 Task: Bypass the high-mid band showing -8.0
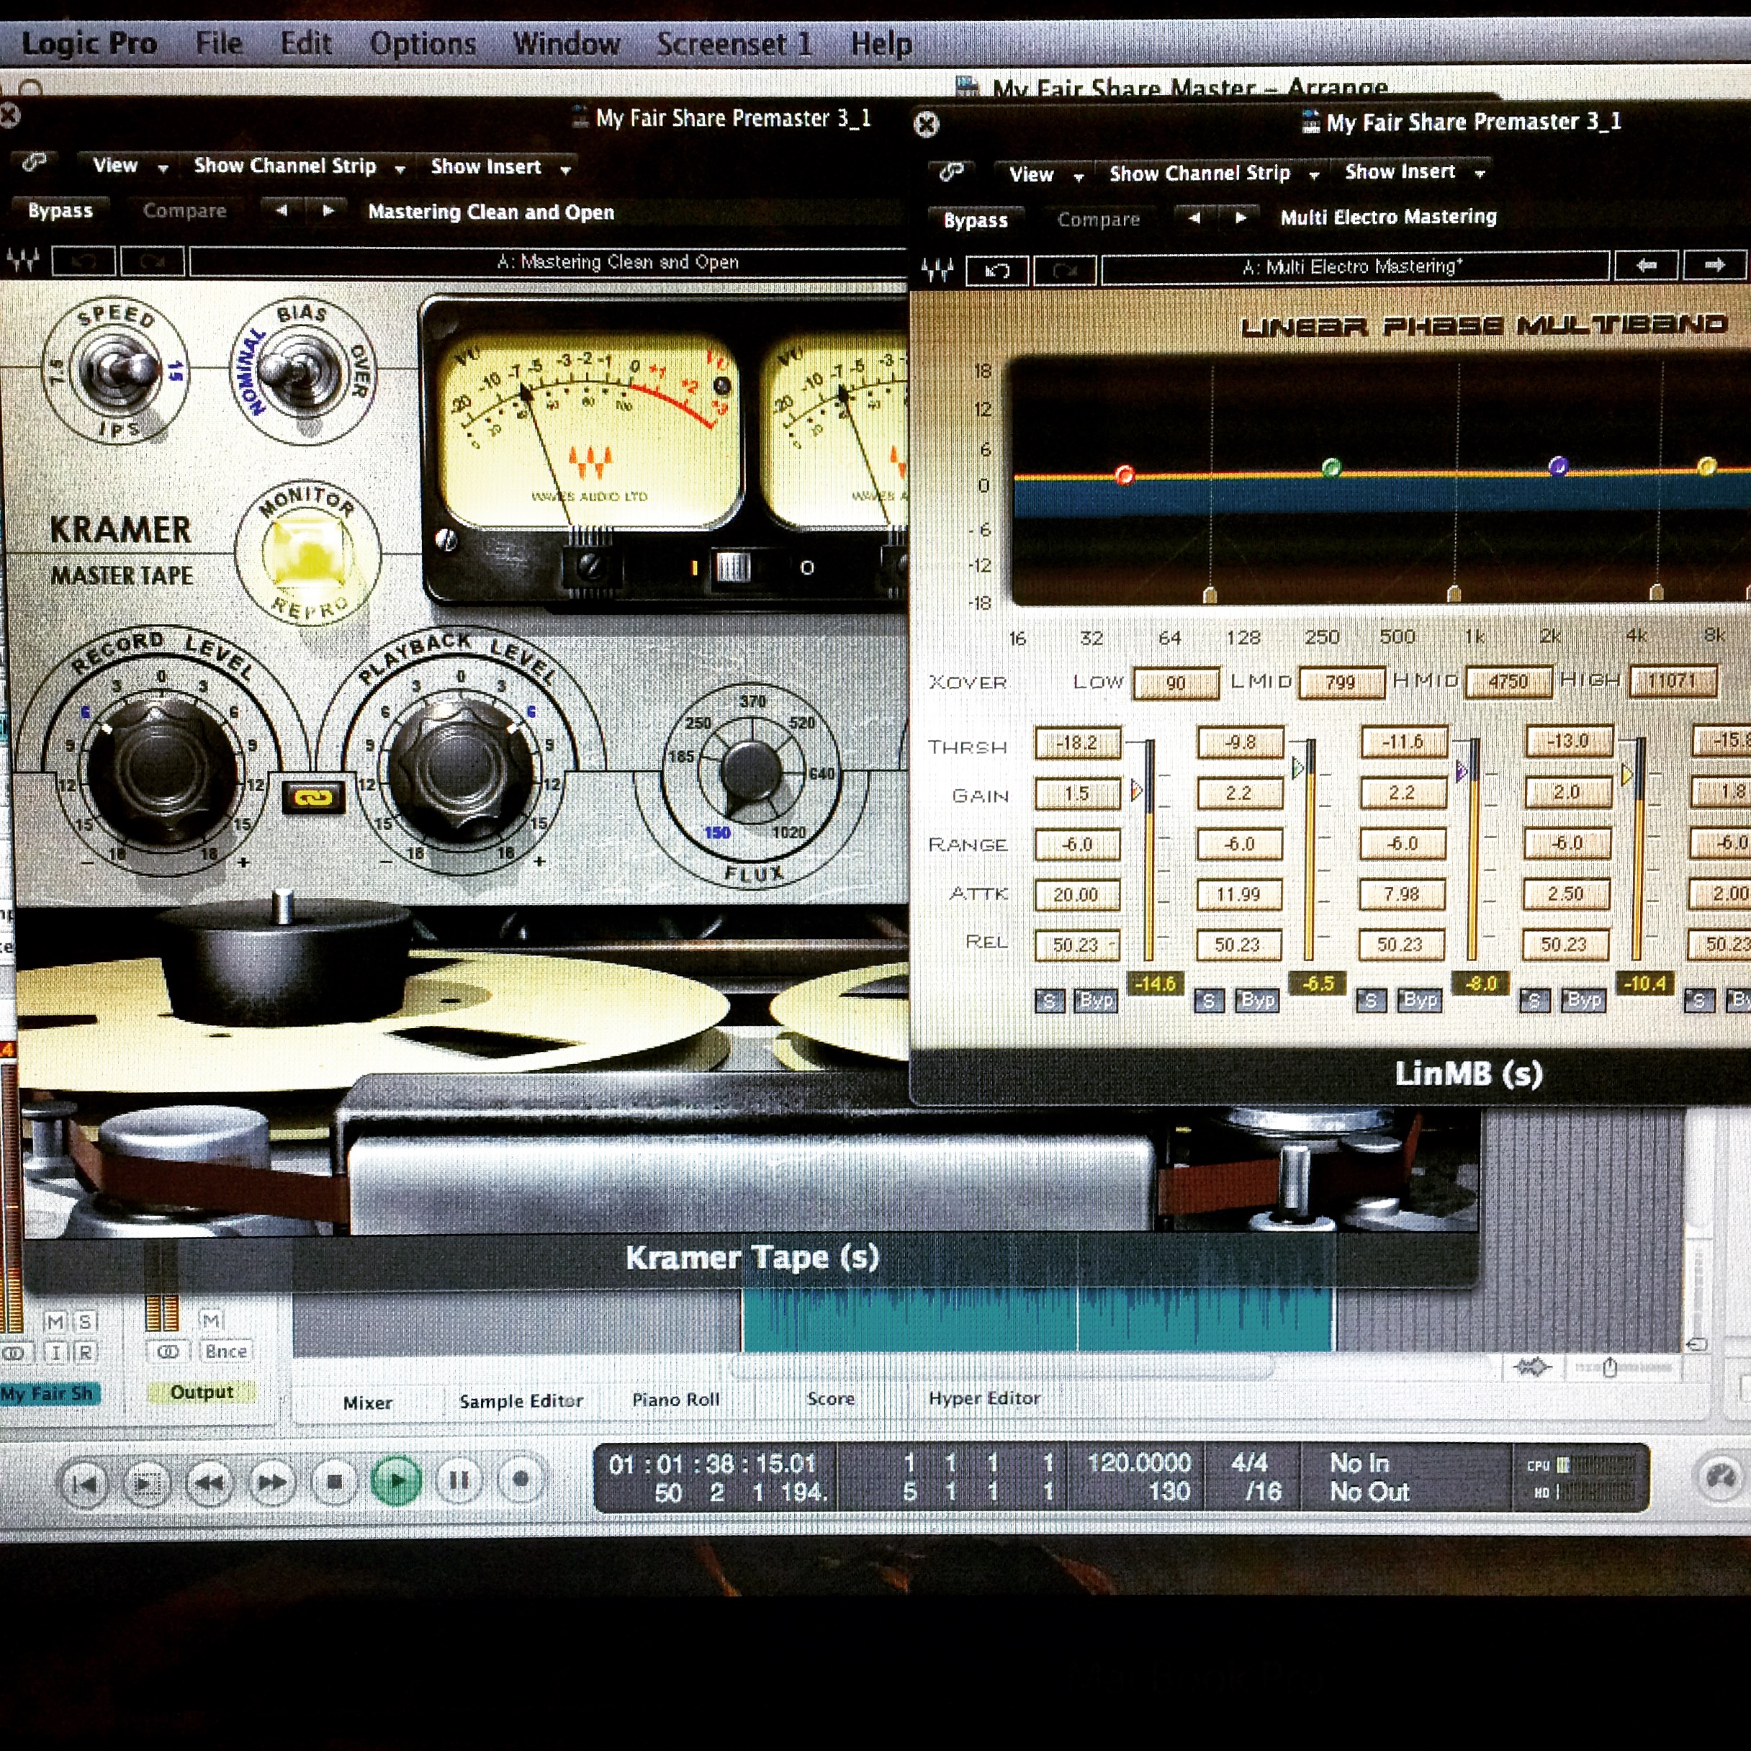1419,999
